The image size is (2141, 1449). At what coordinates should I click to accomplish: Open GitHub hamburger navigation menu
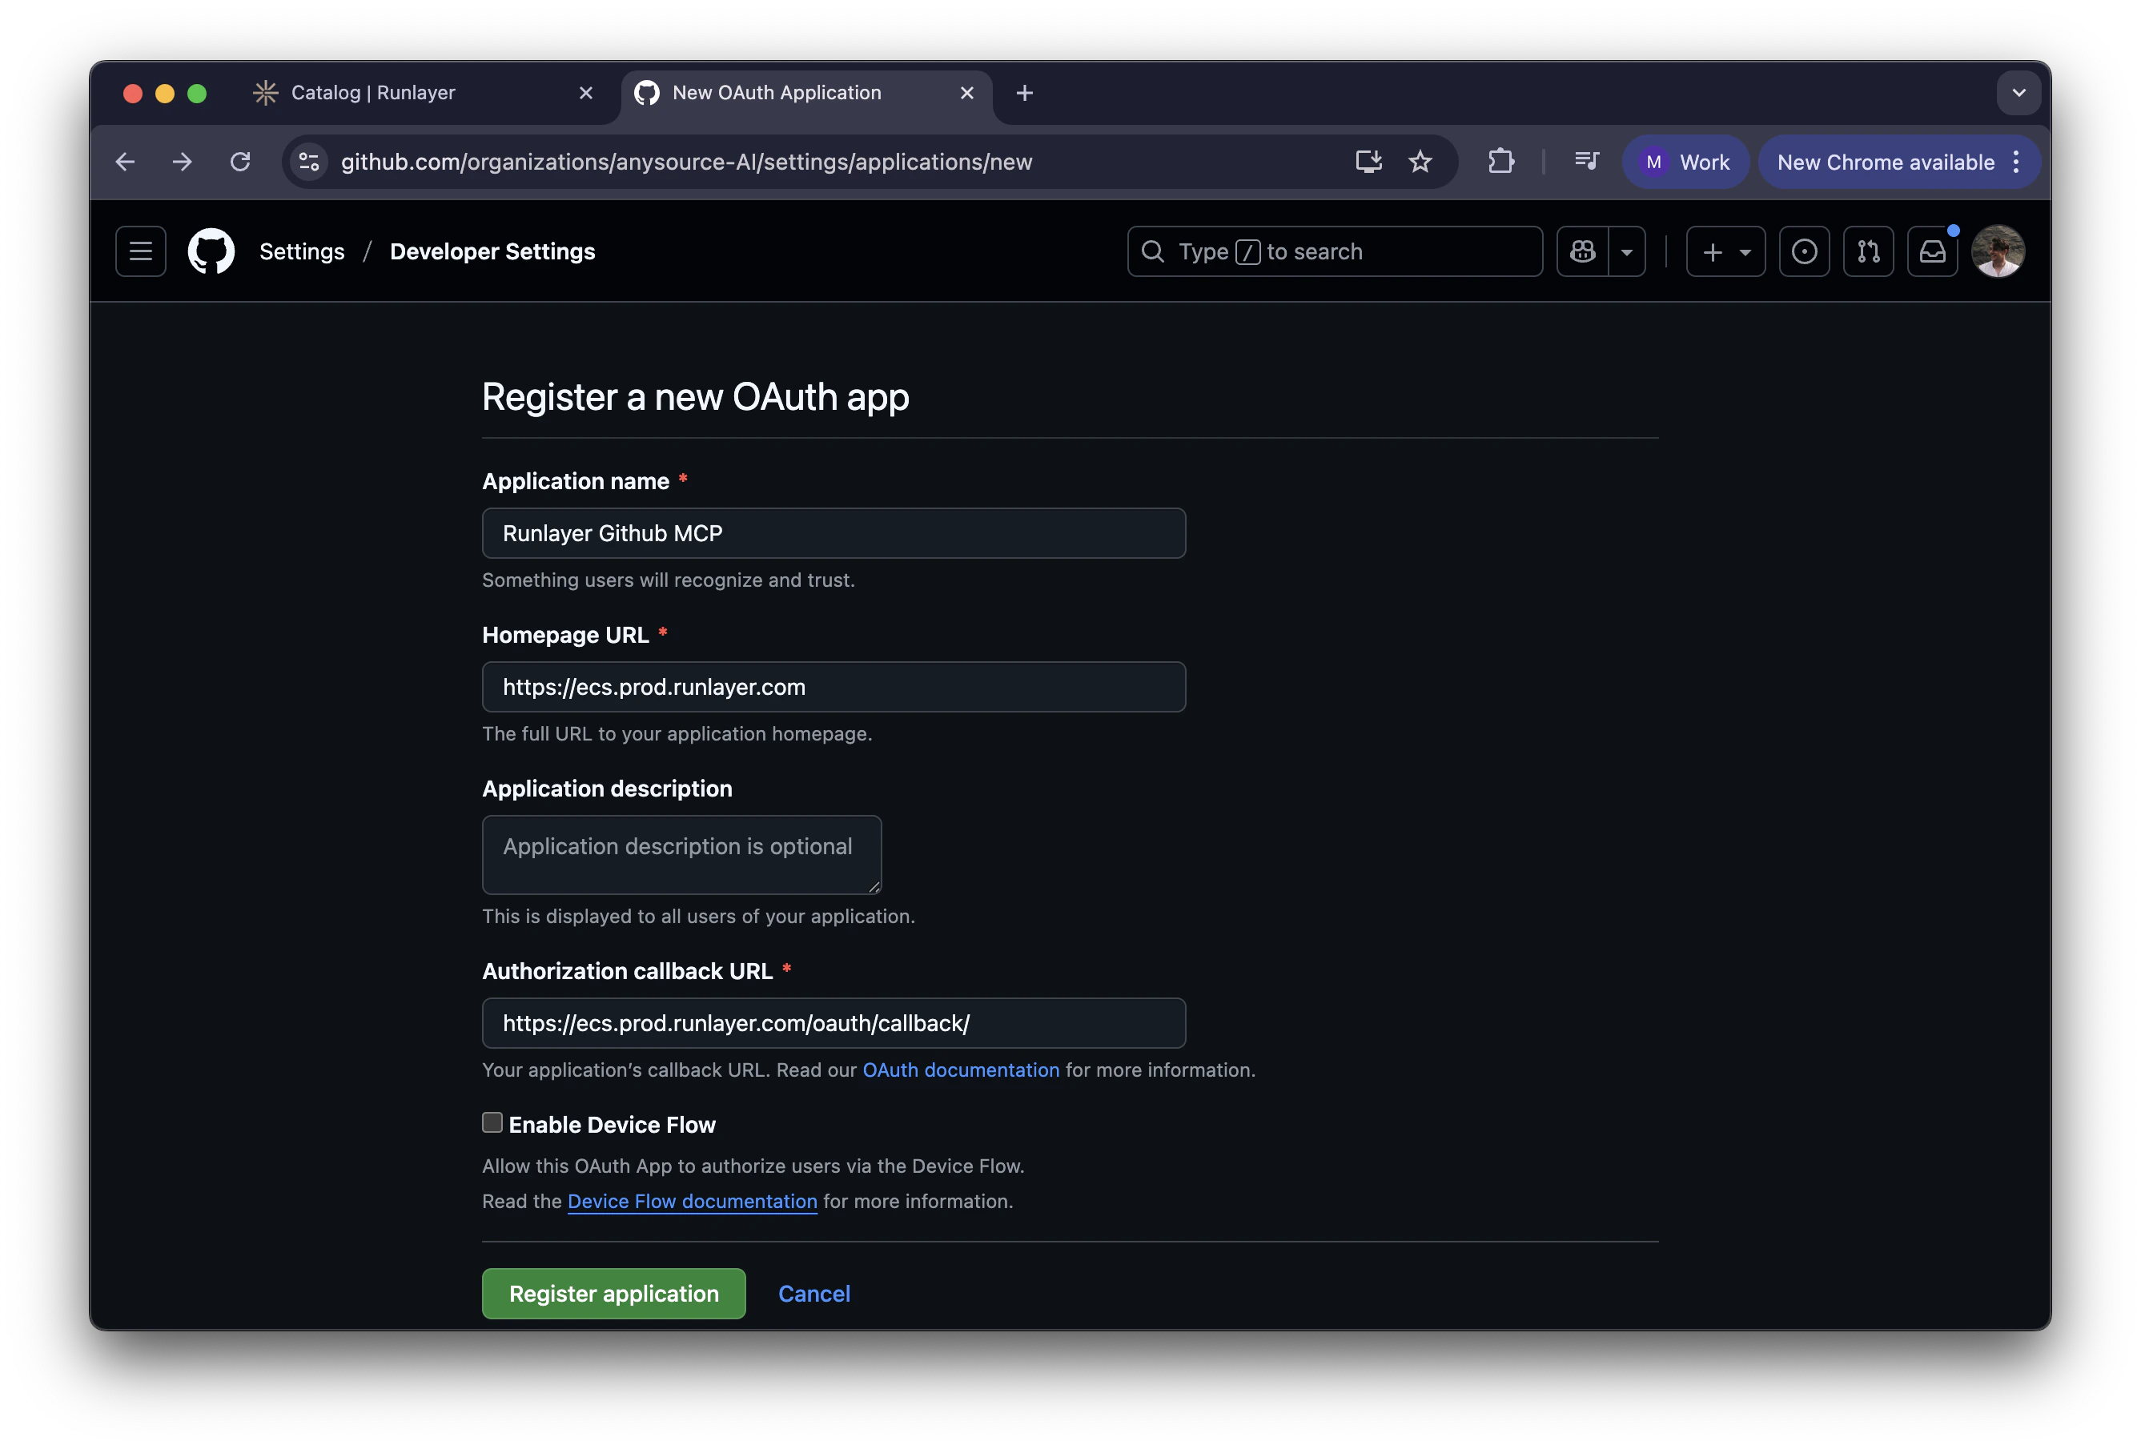pos(141,251)
